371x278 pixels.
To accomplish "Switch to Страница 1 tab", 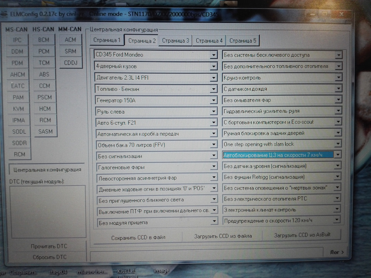I will pyautogui.click(x=107, y=40).
